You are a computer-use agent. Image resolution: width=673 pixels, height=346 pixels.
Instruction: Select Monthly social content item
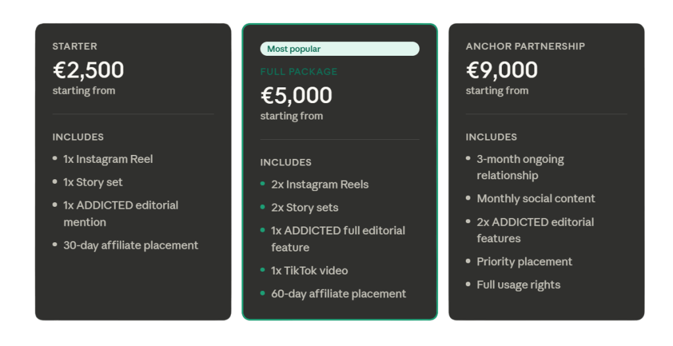(536, 198)
